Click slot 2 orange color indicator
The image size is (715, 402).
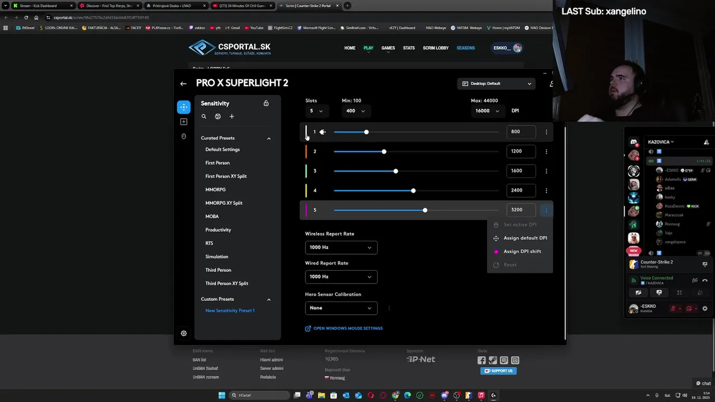(306, 151)
